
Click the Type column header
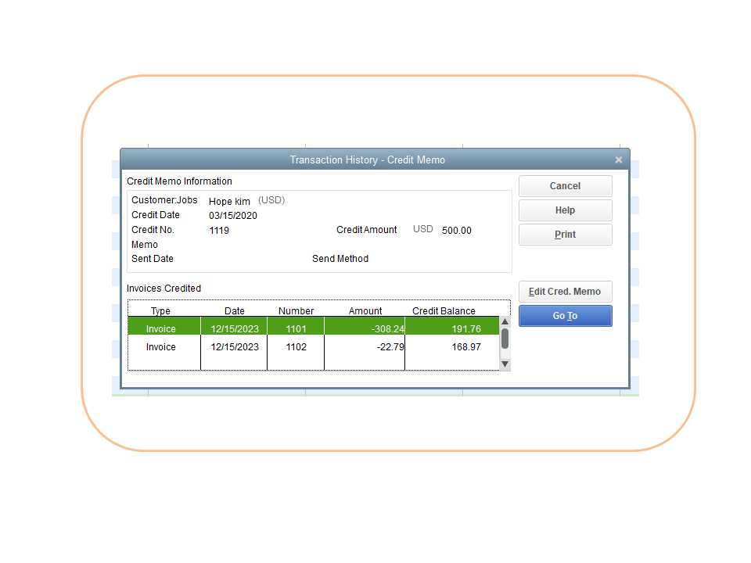coord(160,310)
